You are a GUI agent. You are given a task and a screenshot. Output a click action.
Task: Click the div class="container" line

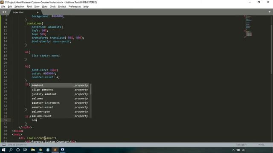point(38,138)
